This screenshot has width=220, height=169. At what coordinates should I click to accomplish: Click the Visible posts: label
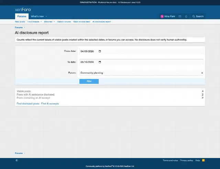click(x=24, y=91)
